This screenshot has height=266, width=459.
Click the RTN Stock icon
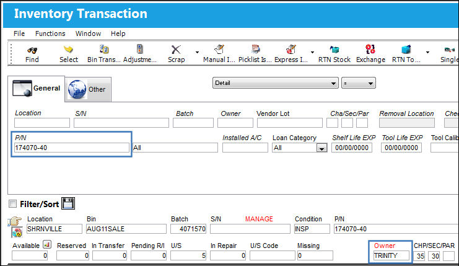[x=334, y=49]
